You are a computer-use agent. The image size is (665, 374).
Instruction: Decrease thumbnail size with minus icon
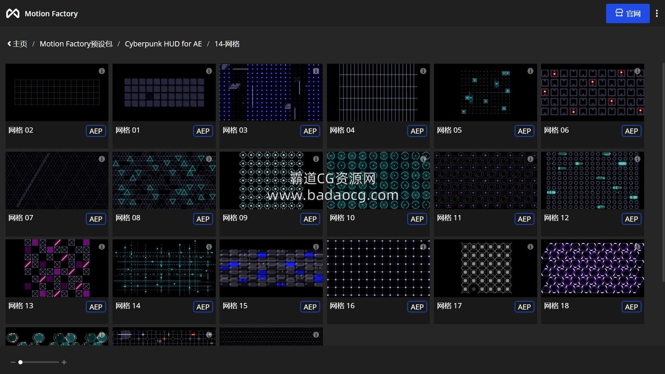pos(13,362)
